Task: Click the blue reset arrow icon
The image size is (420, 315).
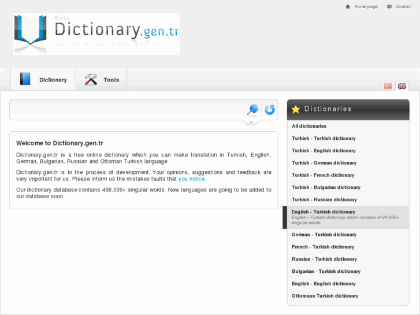Action: pyautogui.click(x=269, y=110)
